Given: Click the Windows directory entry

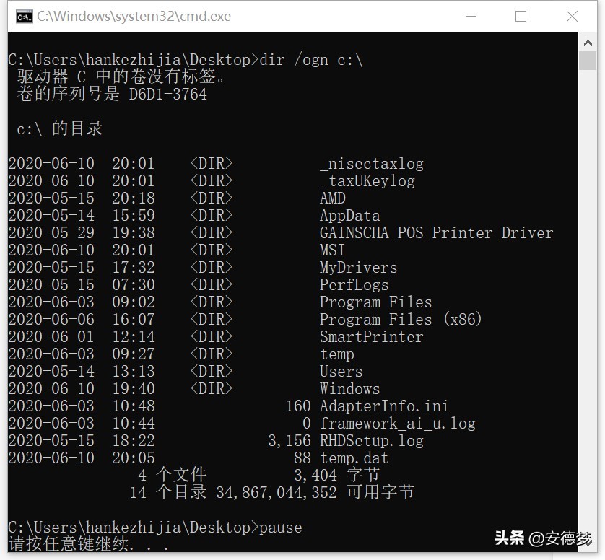Looking at the screenshot, I should pos(349,388).
